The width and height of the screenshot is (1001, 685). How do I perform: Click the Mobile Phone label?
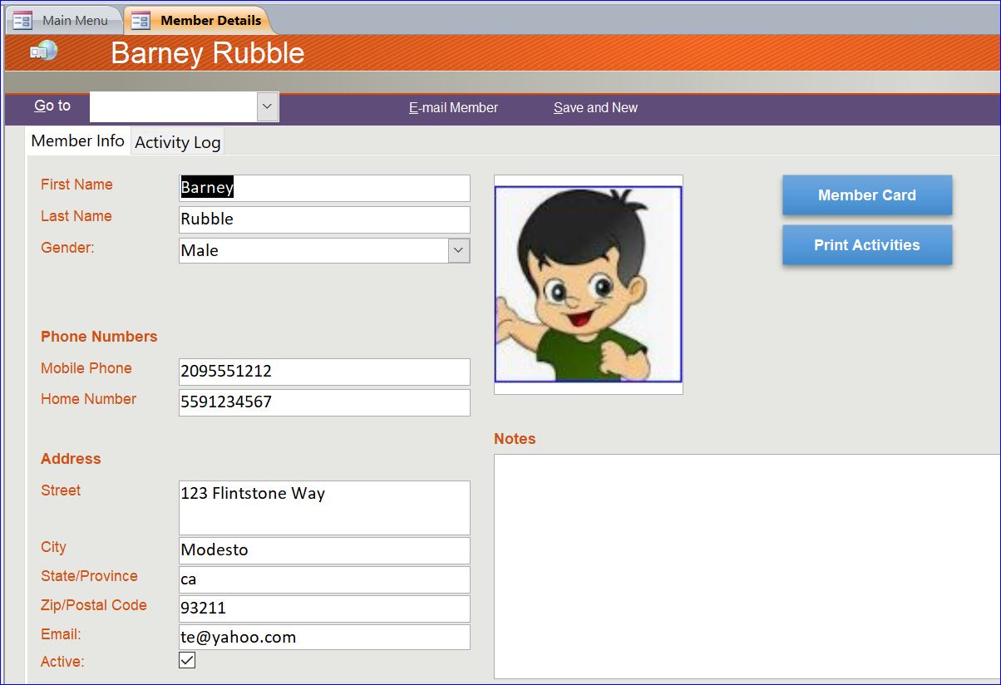[86, 368]
